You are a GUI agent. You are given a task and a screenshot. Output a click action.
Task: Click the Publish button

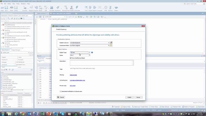[x=129, y=97]
